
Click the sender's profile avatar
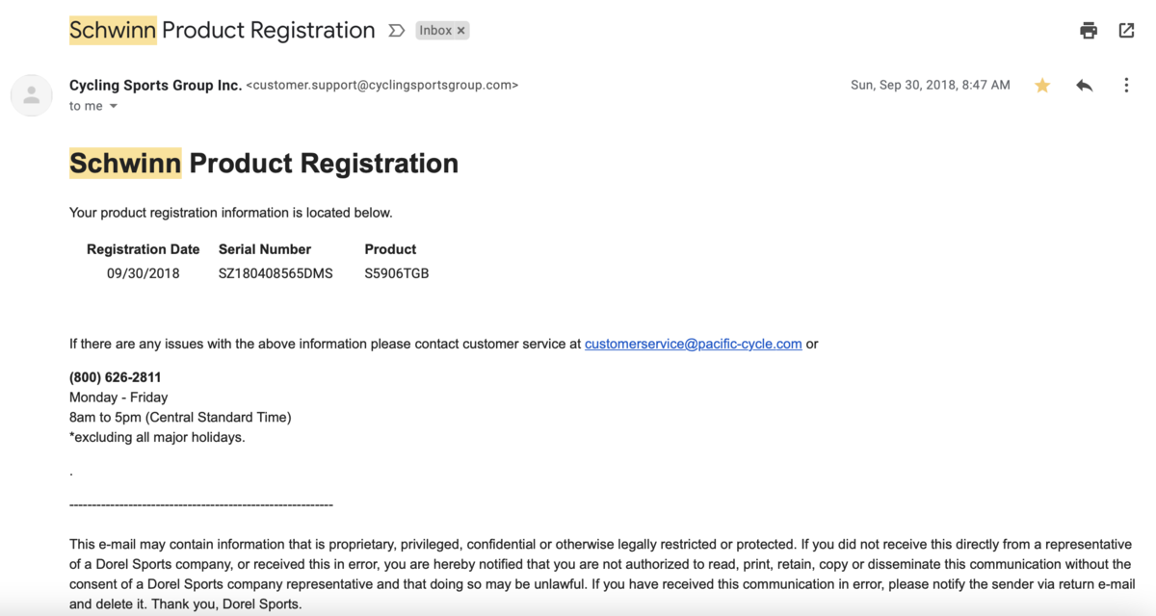tap(32, 95)
